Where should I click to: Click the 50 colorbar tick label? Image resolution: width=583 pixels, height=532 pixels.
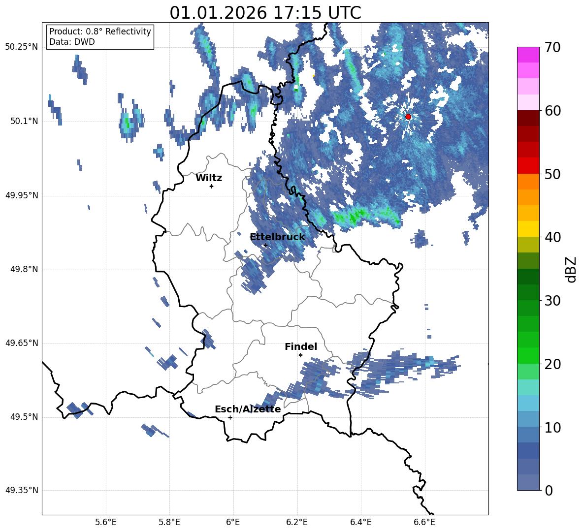[552, 174]
